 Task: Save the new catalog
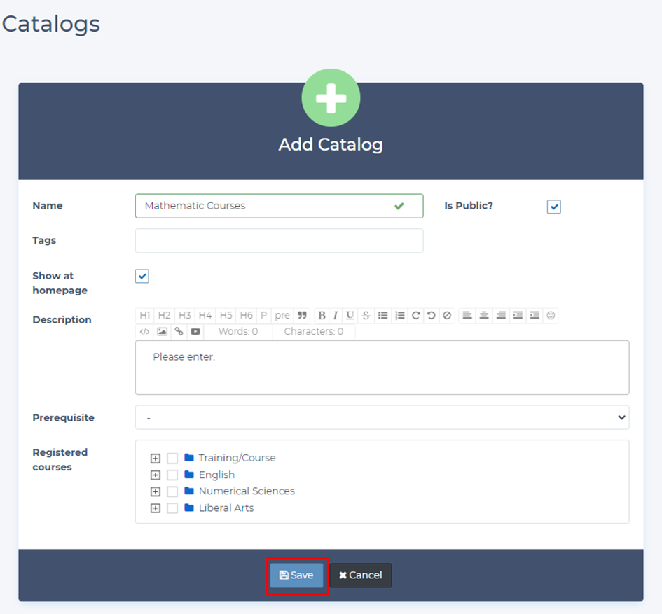point(297,575)
